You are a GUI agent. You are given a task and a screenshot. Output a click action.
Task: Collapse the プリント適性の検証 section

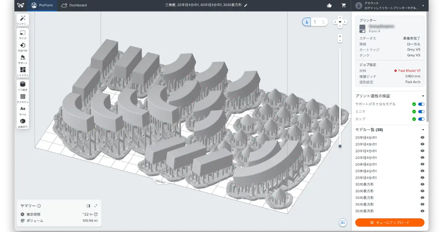[423, 96]
